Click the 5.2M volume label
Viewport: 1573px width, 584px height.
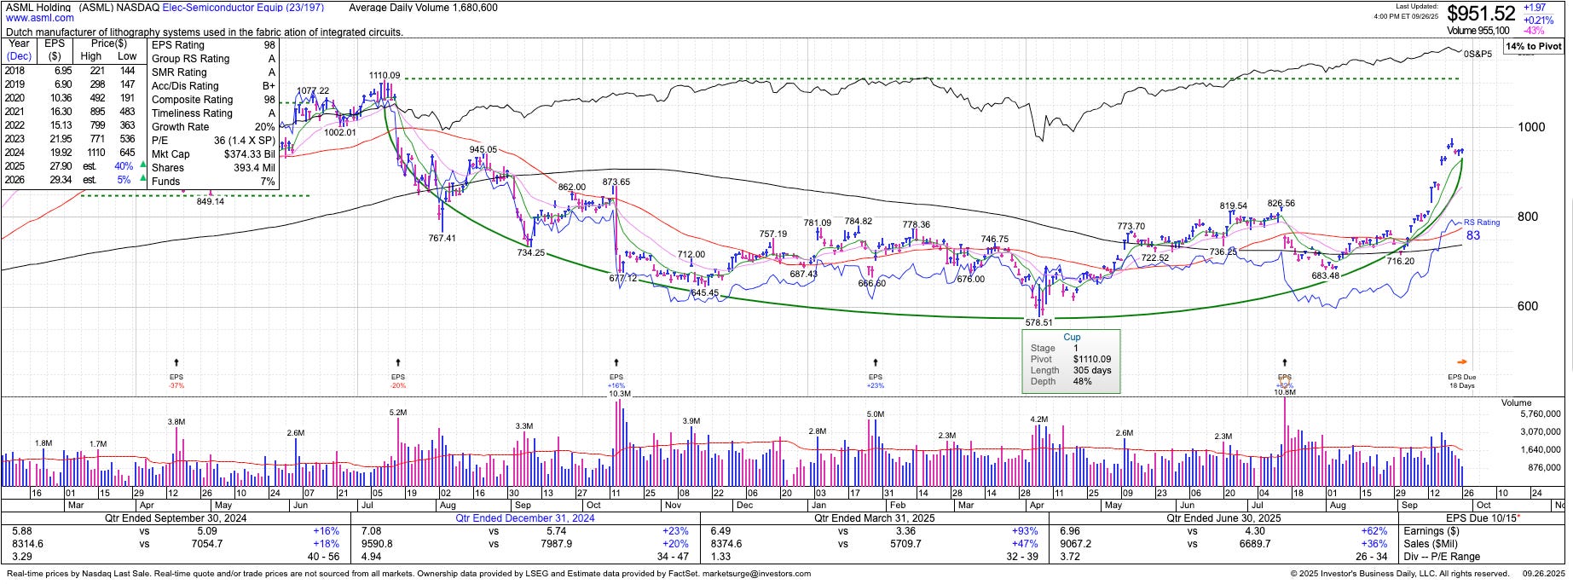coord(398,413)
